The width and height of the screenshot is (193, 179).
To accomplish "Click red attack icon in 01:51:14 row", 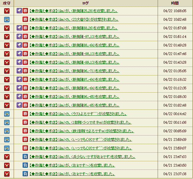I will click(7, 37).
